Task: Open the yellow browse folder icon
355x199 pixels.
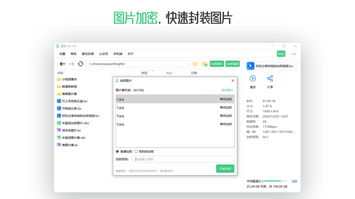Action: (195, 64)
